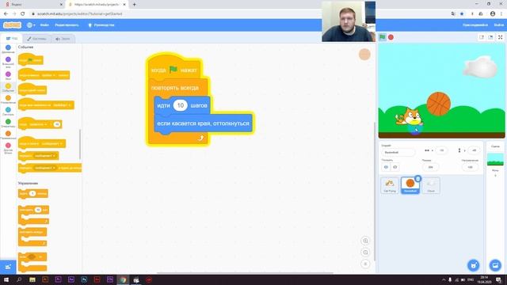Open the Редактировать menu
The width and height of the screenshot is (507, 285).
point(67,25)
